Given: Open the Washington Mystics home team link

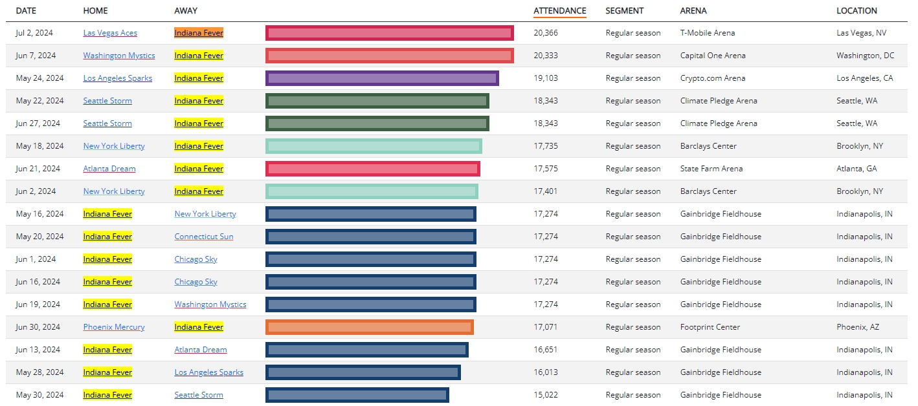Looking at the screenshot, I should tap(119, 56).
